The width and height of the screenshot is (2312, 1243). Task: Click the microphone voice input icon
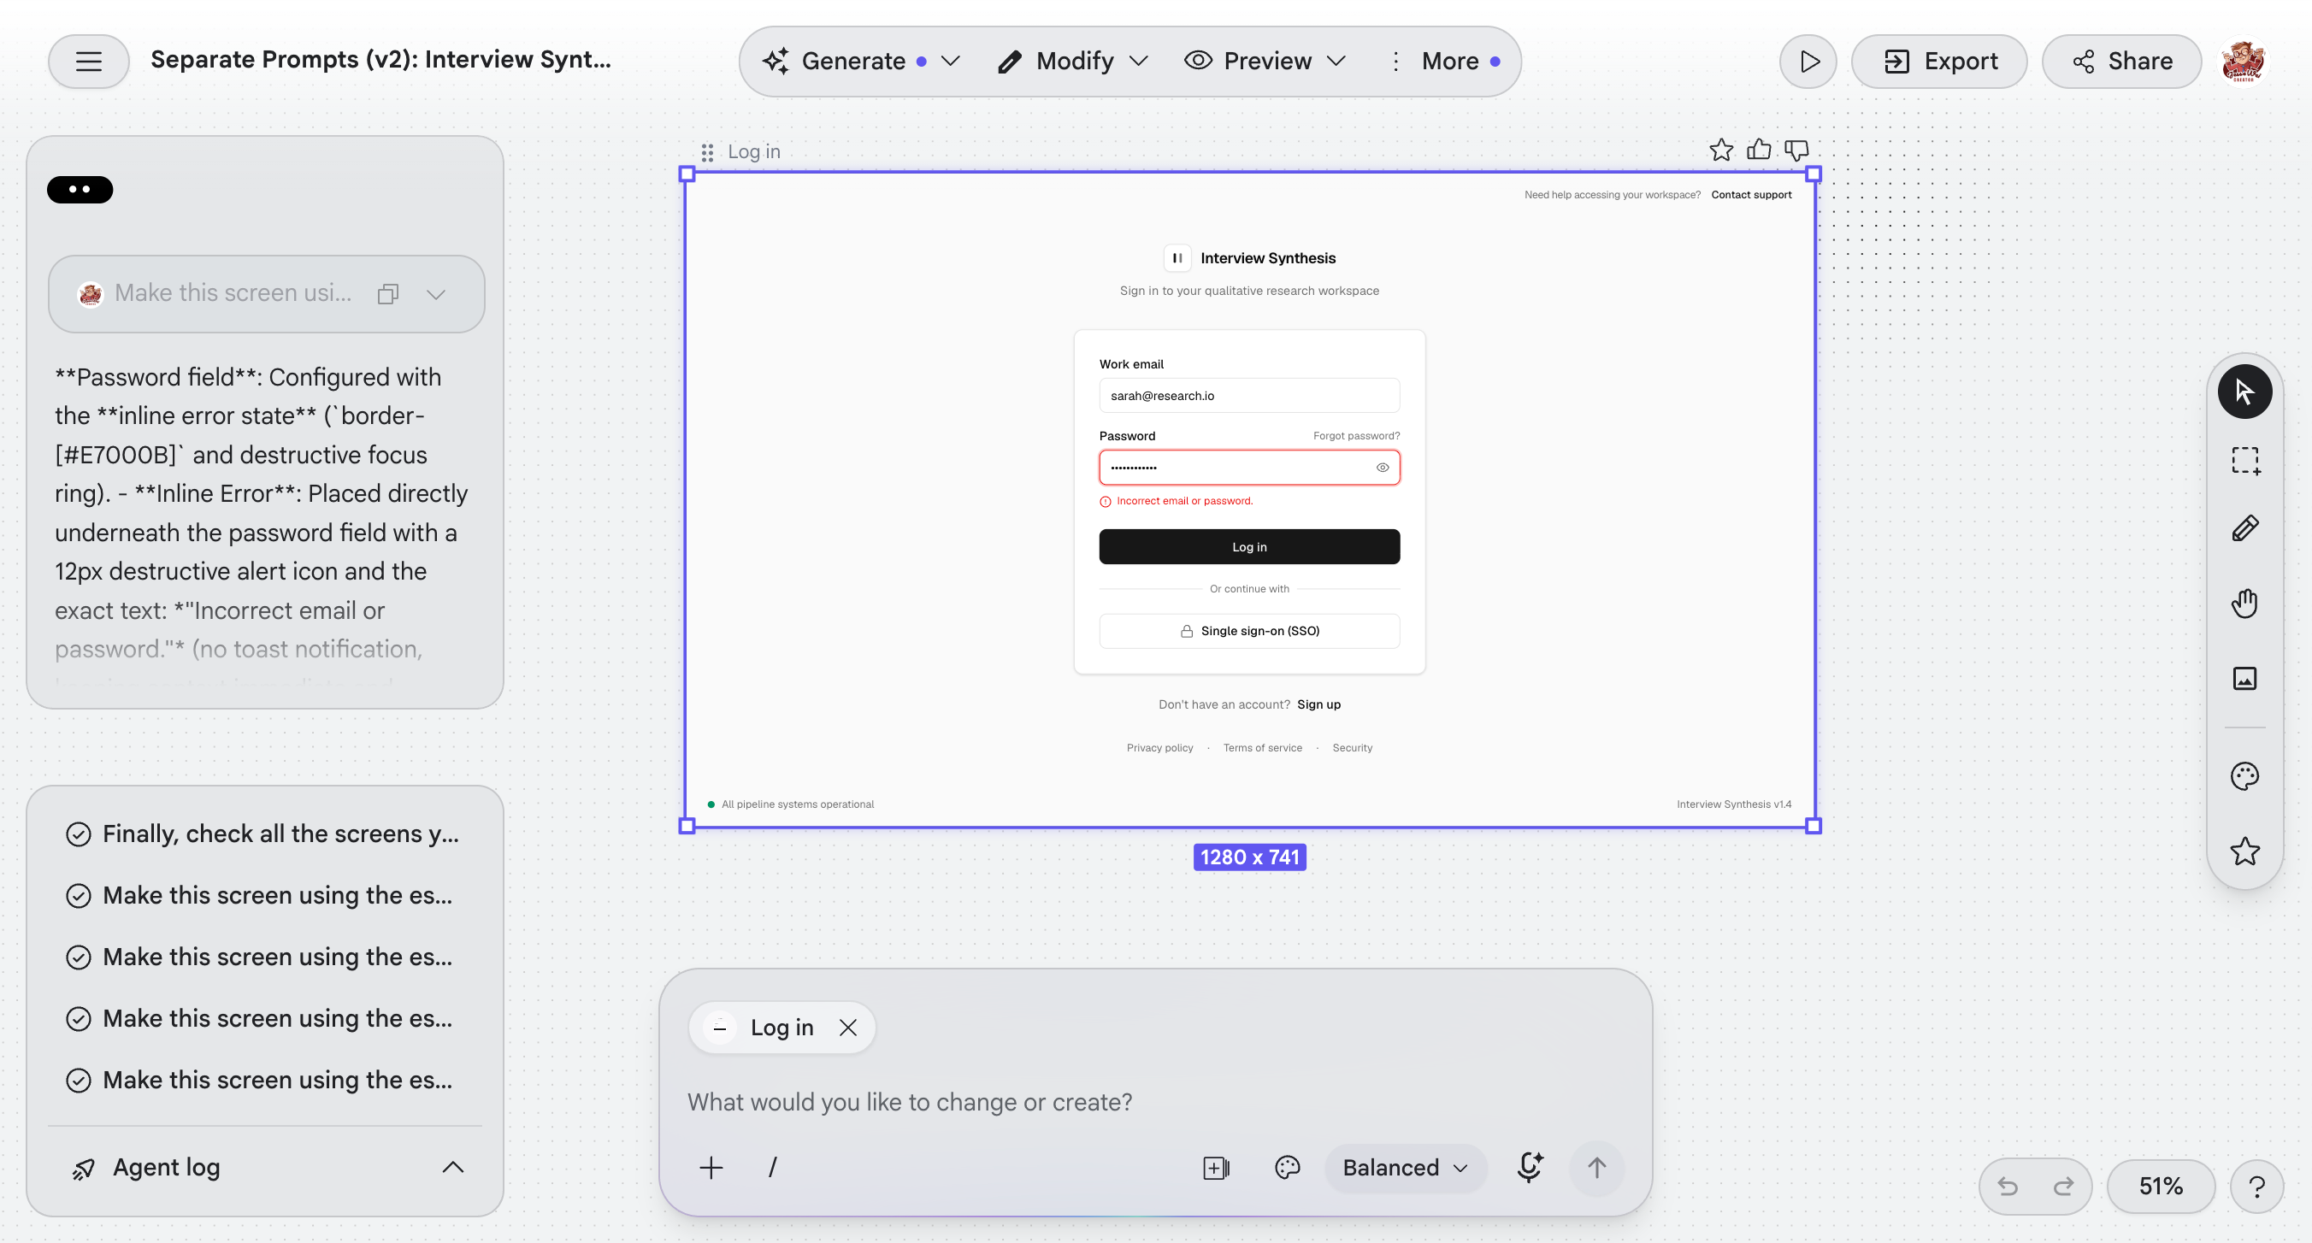click(1530, 1167)
